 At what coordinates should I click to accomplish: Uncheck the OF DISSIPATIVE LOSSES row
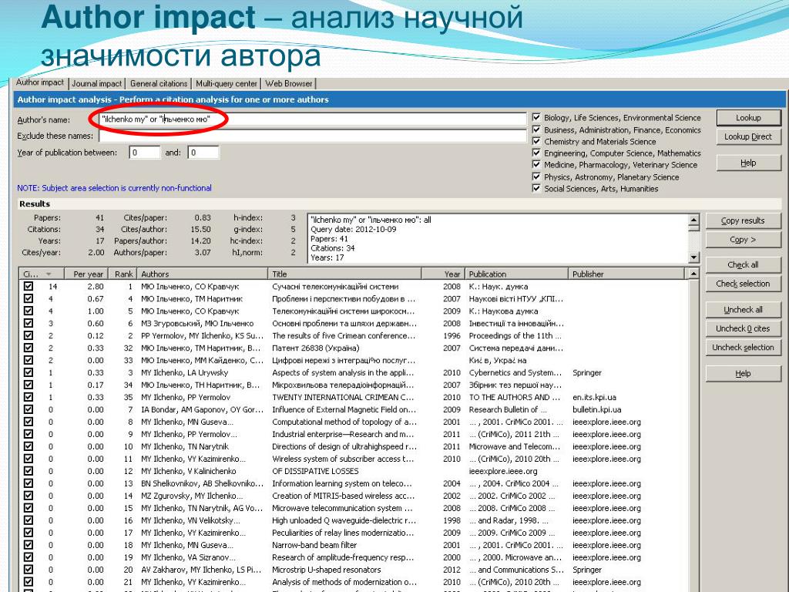click(x=29, y=471)
